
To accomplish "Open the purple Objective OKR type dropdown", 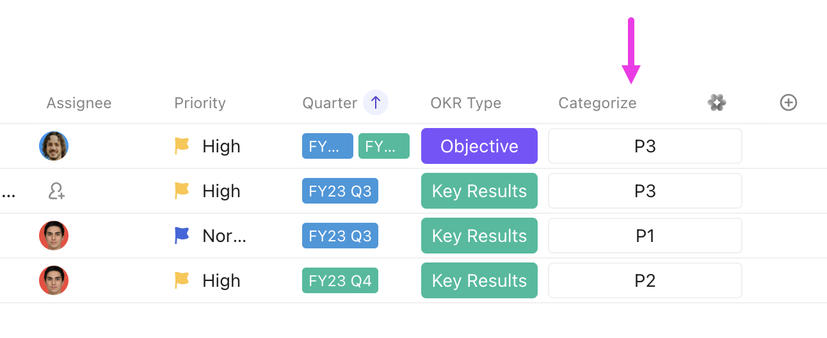I will [x=479, y=146].
